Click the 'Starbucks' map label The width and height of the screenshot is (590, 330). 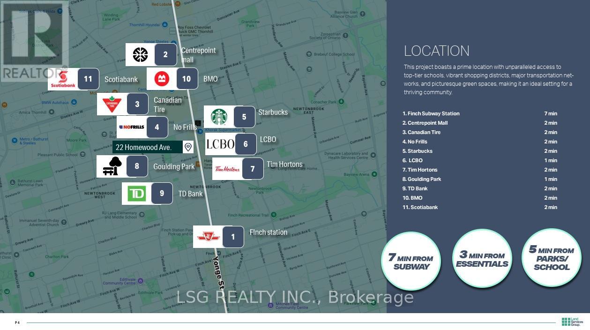coord(273,112)
